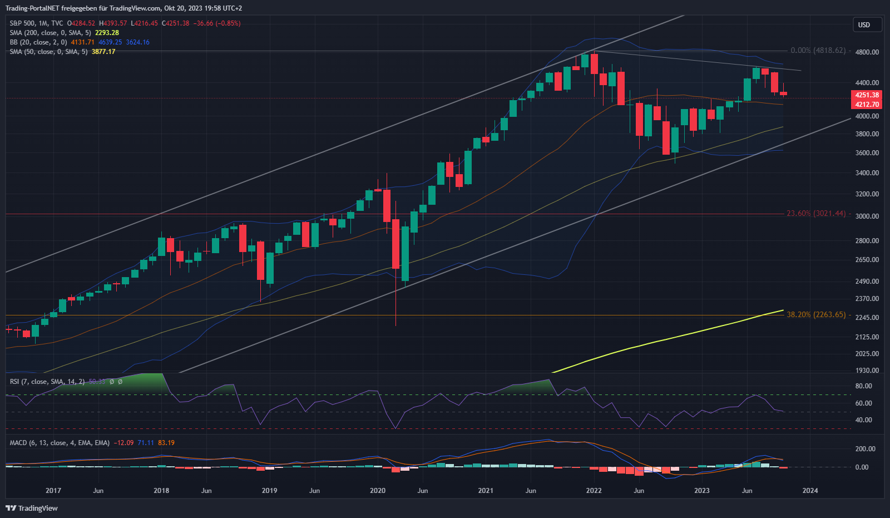This screenshot has width=890, height=518.
Task: Click the SMA 200 value 2293.28
Action: point(107,33)
